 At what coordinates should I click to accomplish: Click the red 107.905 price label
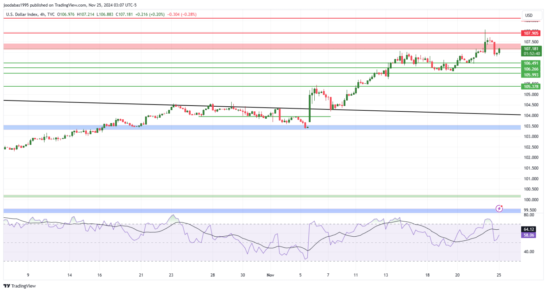(531, 33)
